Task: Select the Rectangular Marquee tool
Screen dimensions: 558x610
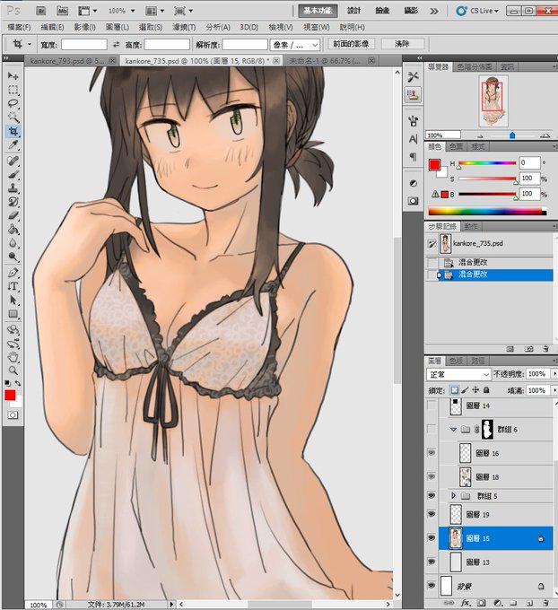Action: point(13,90)
